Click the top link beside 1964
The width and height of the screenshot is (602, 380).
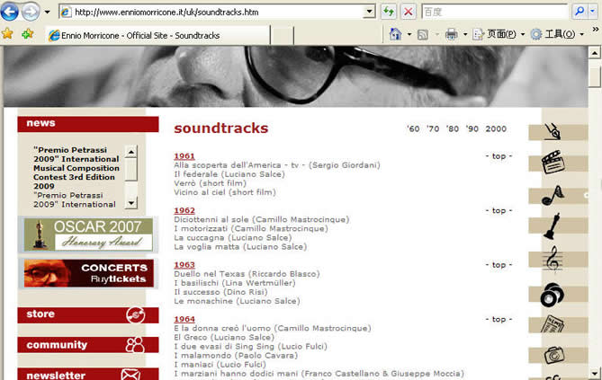point(499,319)
